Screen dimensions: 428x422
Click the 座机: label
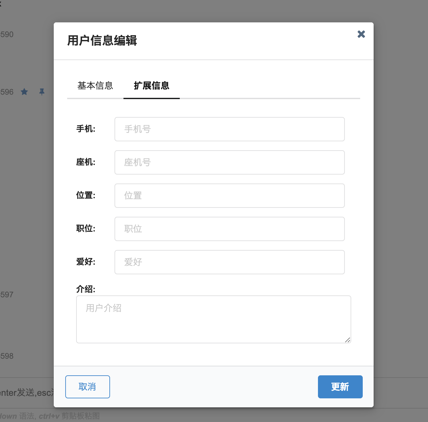click(86, 162)
